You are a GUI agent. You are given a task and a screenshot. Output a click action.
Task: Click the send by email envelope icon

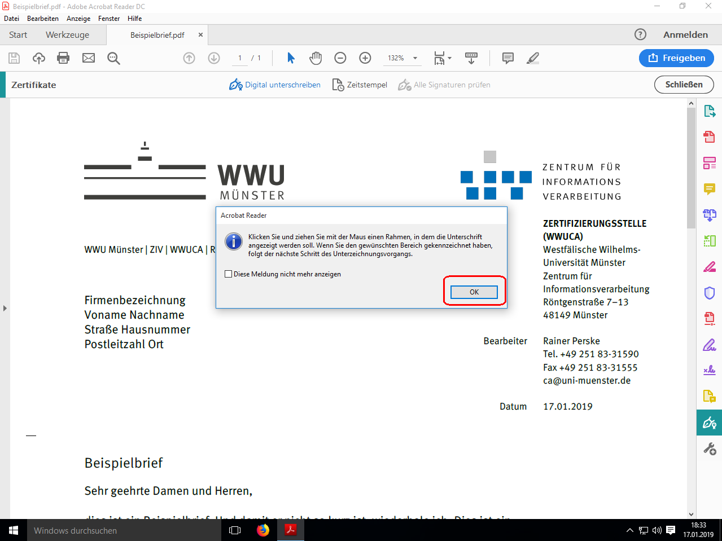pyautogui.click(x=89, y=58)
